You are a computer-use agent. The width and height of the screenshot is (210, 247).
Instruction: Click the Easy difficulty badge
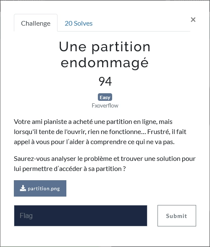coord(105,97)
